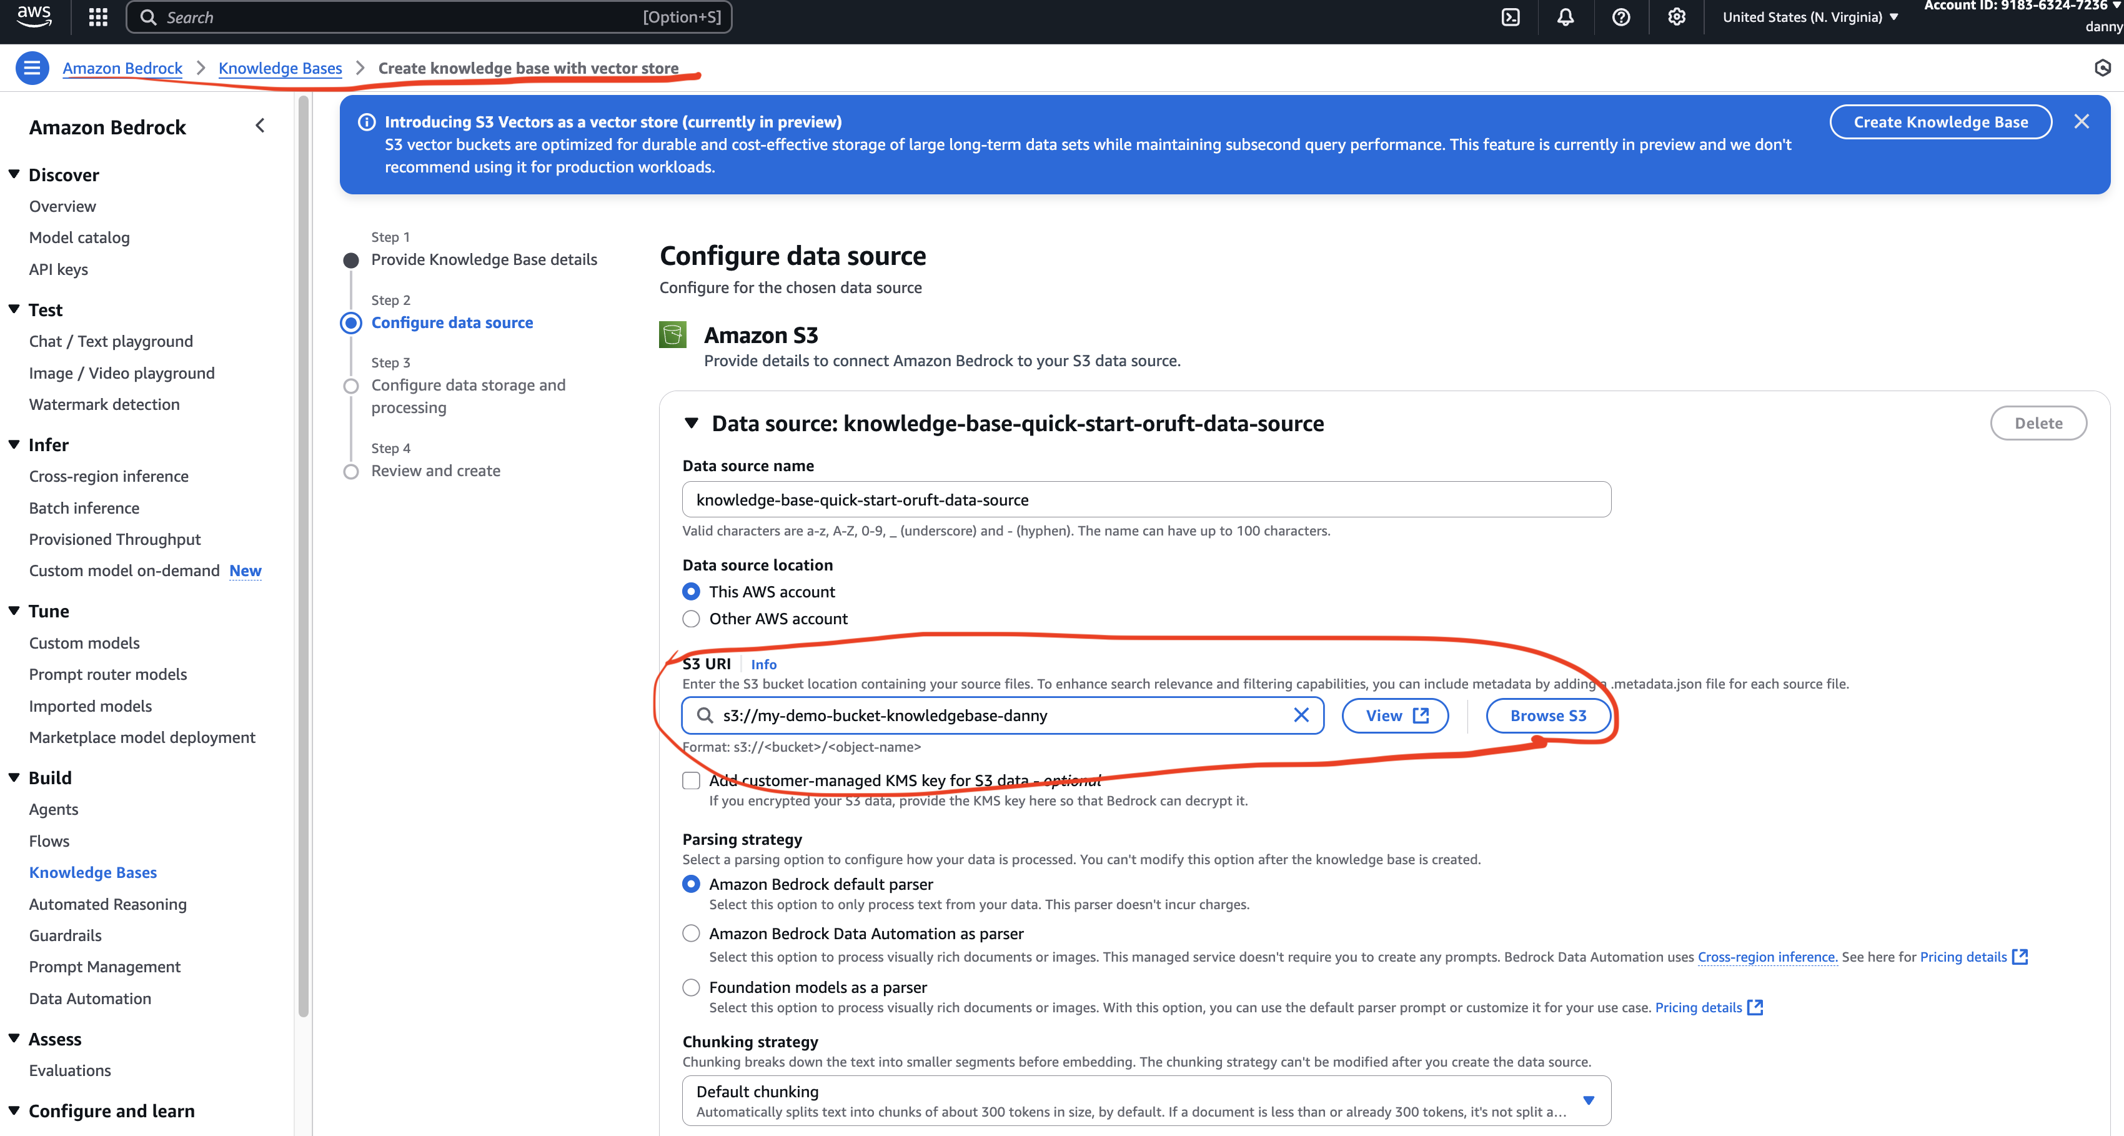
Task: Open external link icon after Pricing details for Data Automation
Action: [2020, 957]
